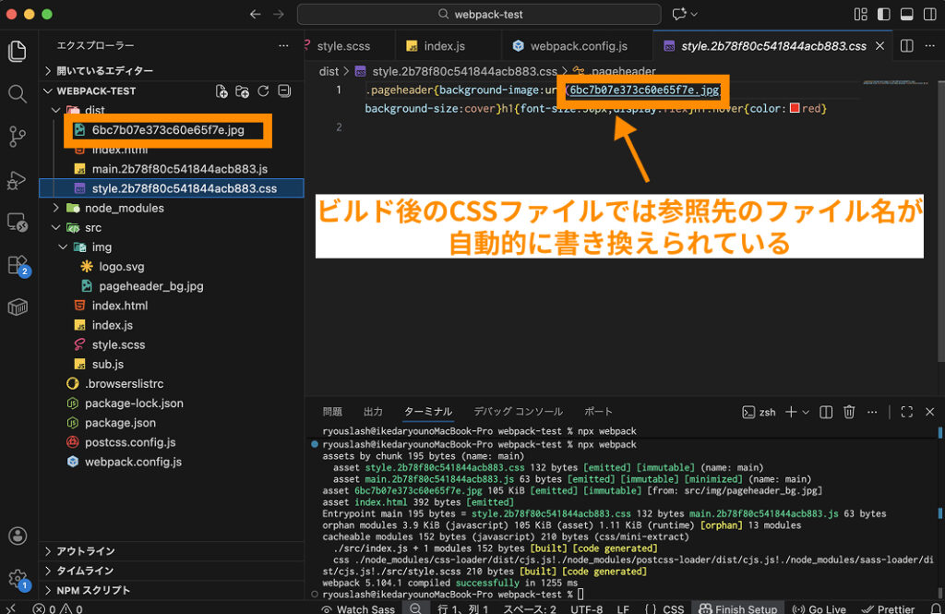Viewport: 945px width, 614px height.
Task: Kill the terminal with trash icon
Action: coord(849,412)
